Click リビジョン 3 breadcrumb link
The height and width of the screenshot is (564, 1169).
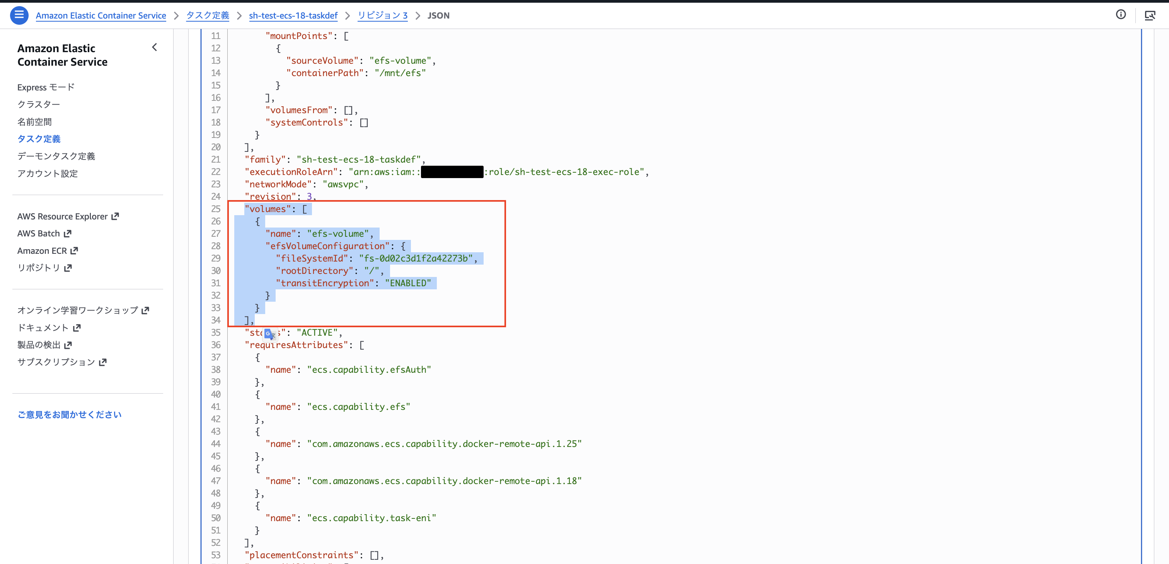coord(383,15)
